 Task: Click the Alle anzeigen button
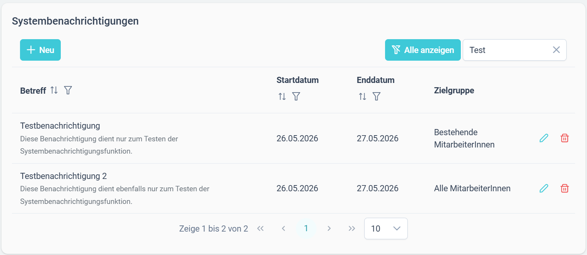click(423, 50)
